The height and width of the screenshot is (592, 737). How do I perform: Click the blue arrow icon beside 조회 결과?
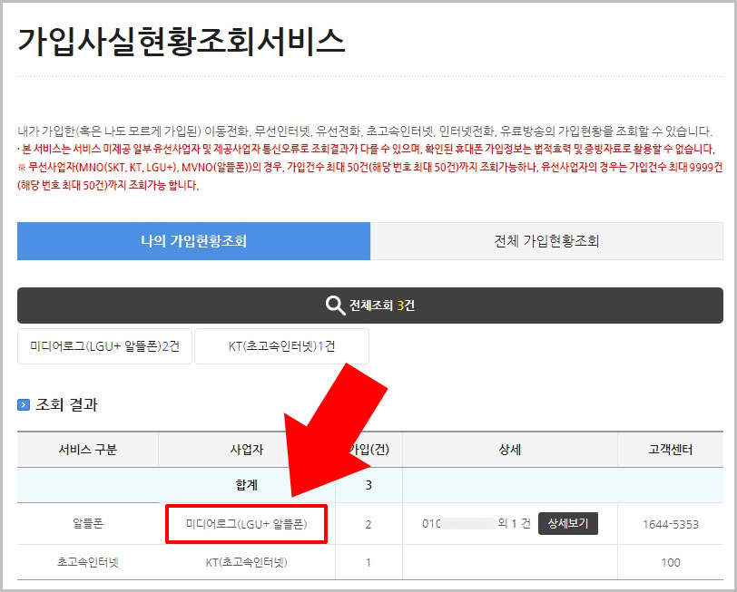coord(25,405)
